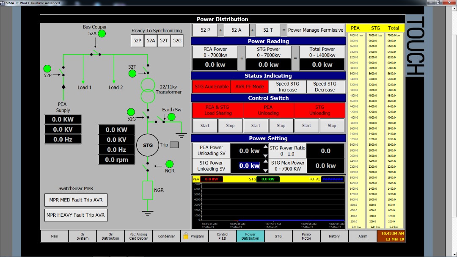Select the STG Power Ratio value field
This screenshot has height=257, width=457.
pos(325,151)
